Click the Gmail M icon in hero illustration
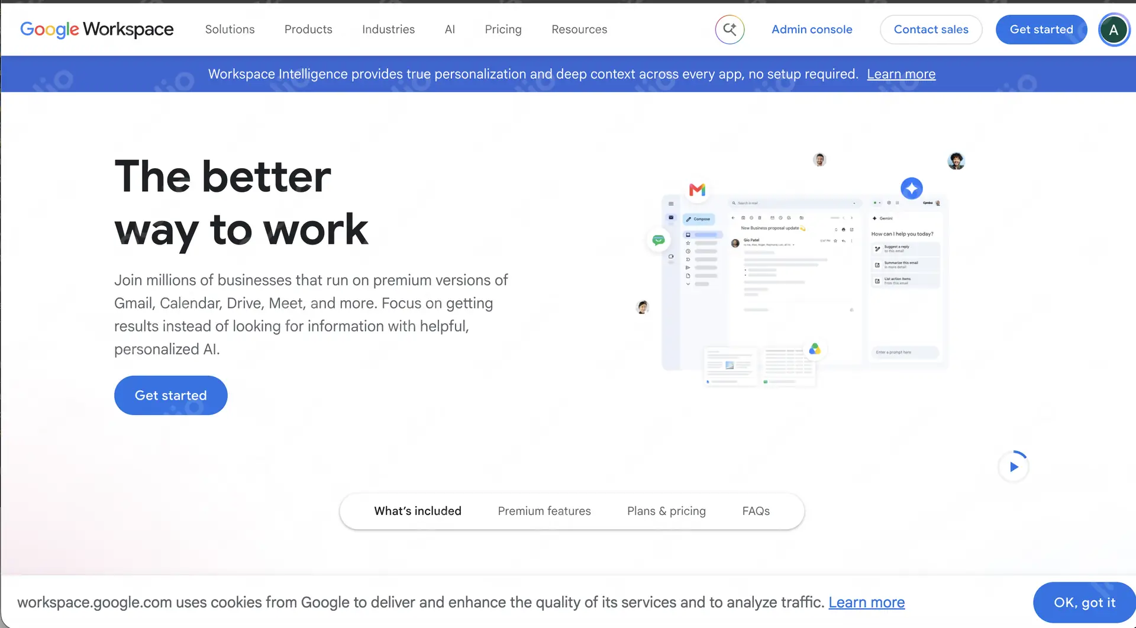 point(697,190)
